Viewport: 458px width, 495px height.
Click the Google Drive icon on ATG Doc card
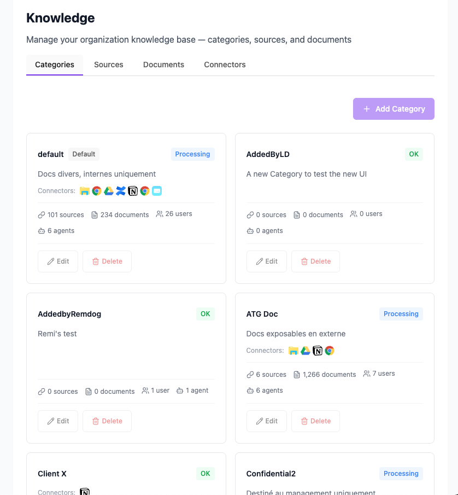(306, 350)
